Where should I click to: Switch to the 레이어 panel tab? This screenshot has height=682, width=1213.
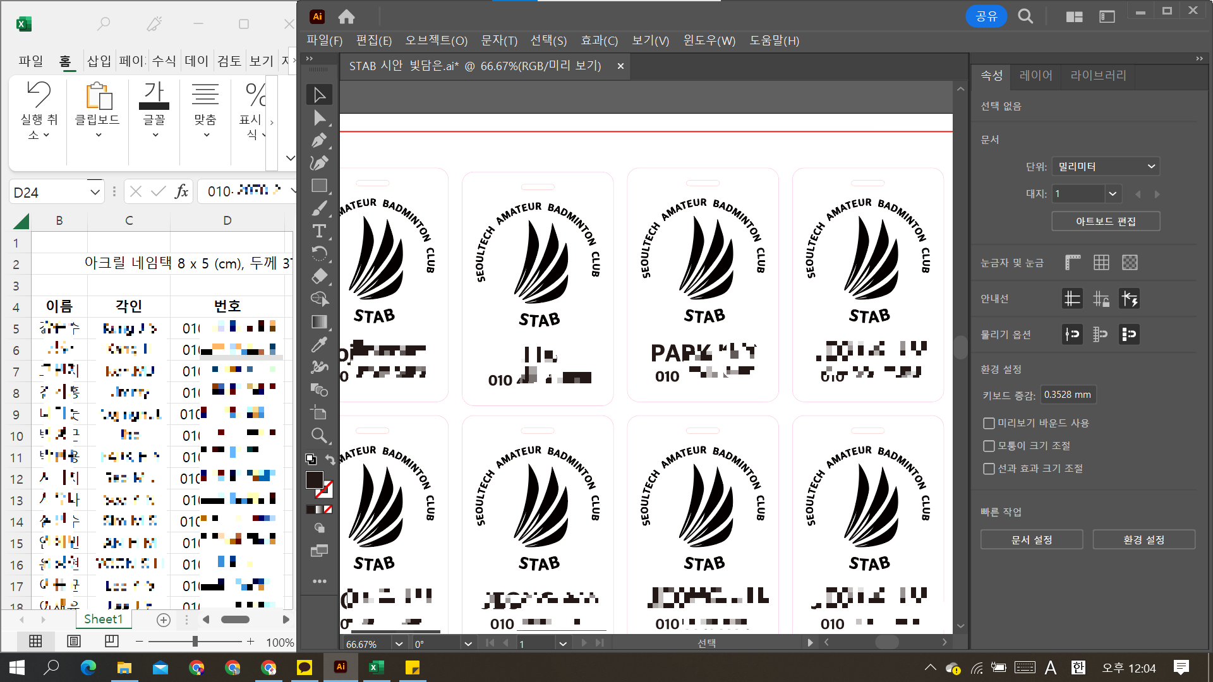1035,75
